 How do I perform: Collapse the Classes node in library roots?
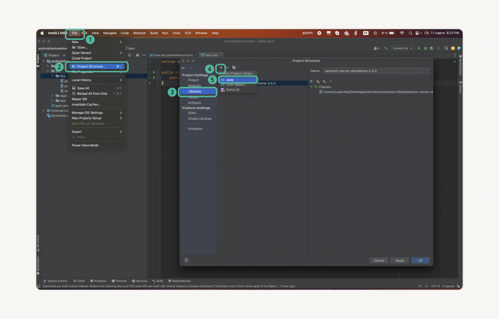[x=311, y=87]
